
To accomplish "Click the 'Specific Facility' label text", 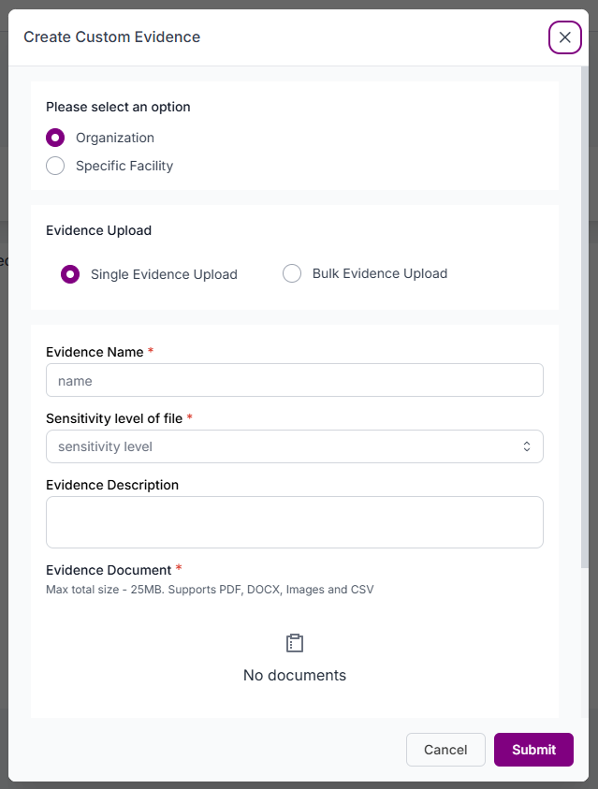I will tap(124, 166).
